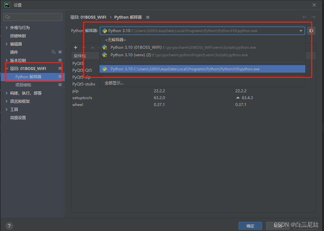
Task: Expand 外观与行为 section
Action: tap(7, 27)
